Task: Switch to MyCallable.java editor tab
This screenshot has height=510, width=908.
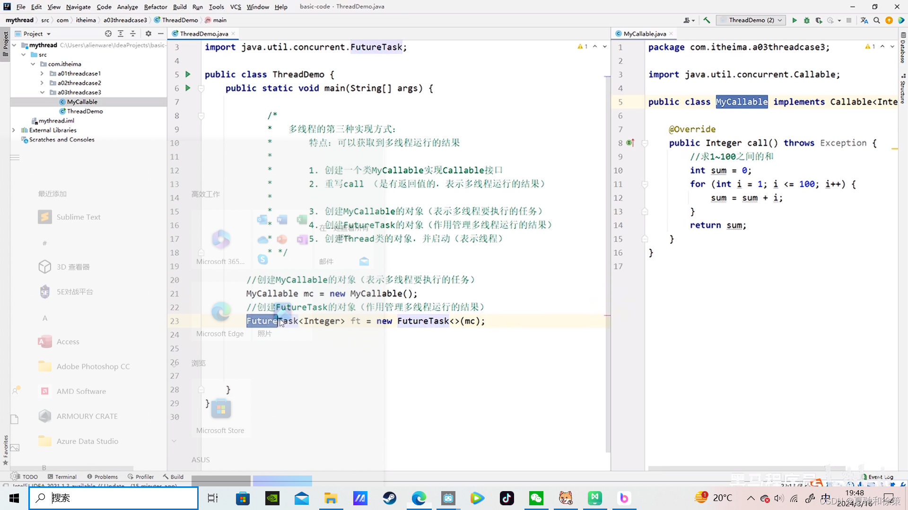Action: pyautogui.click(x=644, y=34)
